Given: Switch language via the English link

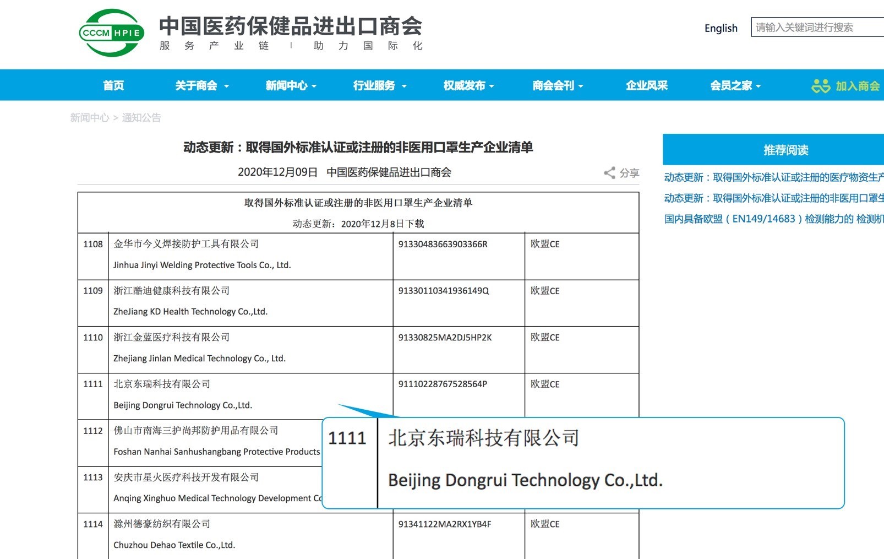Looking at the screenshot, I should [x=721, y=28].
